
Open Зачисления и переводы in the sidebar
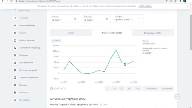click(x=30, y=48)
